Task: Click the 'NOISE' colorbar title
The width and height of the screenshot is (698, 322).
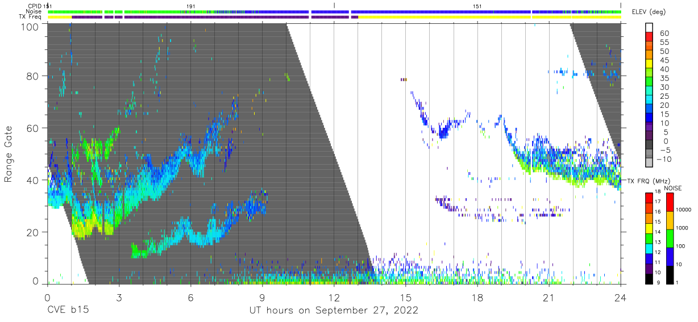Action: tap(673, 188)
